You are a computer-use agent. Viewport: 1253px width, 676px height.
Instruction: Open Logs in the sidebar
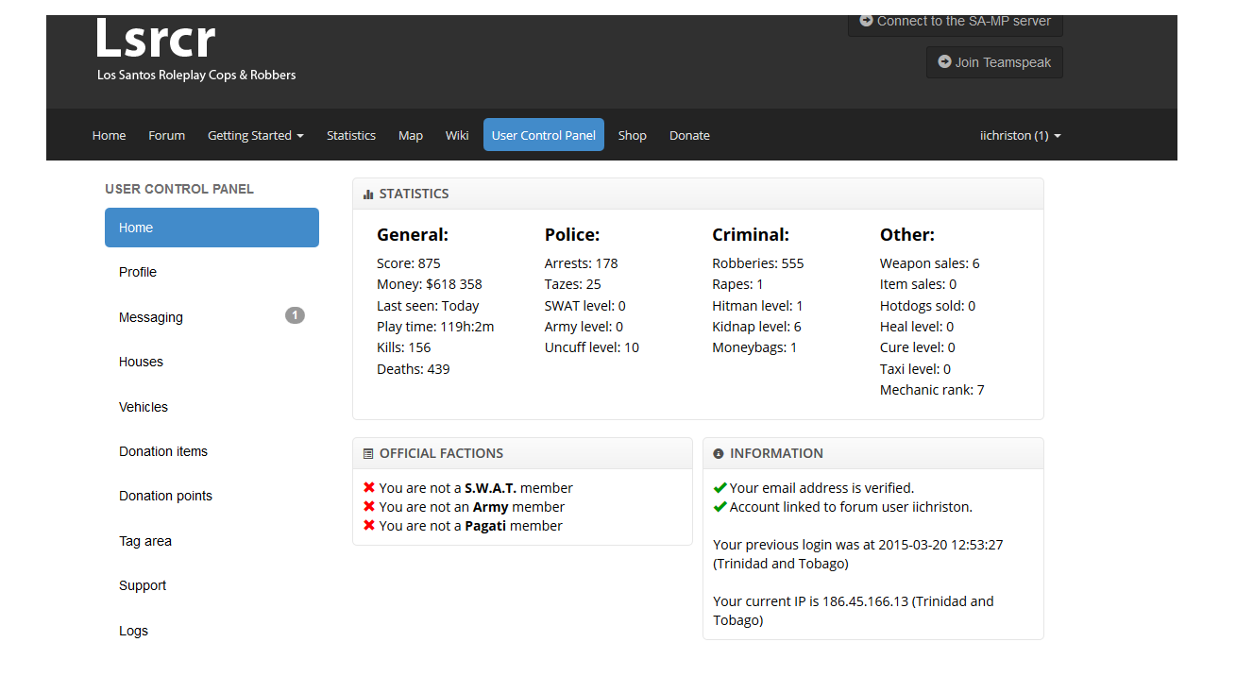click(x=212, y=631)
